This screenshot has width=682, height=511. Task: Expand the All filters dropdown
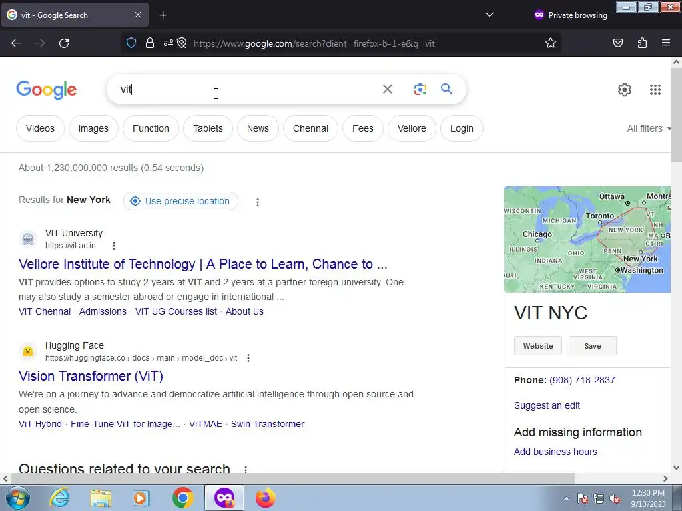[x=648, y=128]
